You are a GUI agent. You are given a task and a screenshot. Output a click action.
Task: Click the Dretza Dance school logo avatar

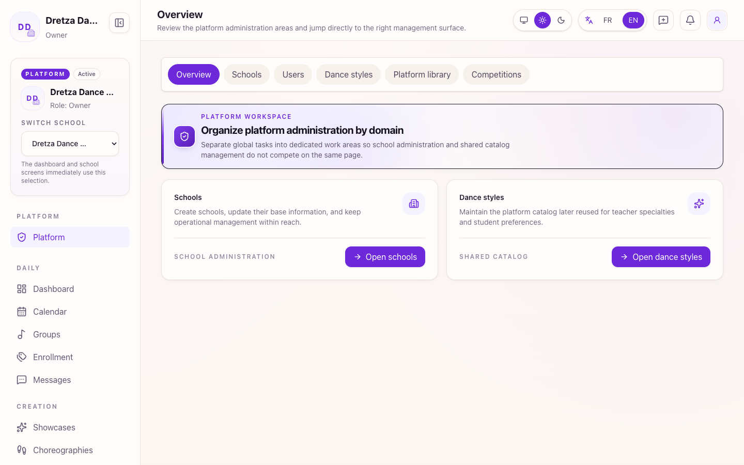tap(33, 98)
